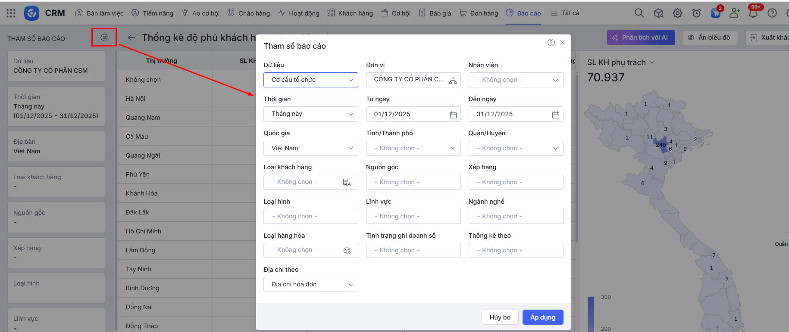Screen dimensions: 789x332
Task: Click the picker icon in Loại hàng hóa
Action: 347,251
